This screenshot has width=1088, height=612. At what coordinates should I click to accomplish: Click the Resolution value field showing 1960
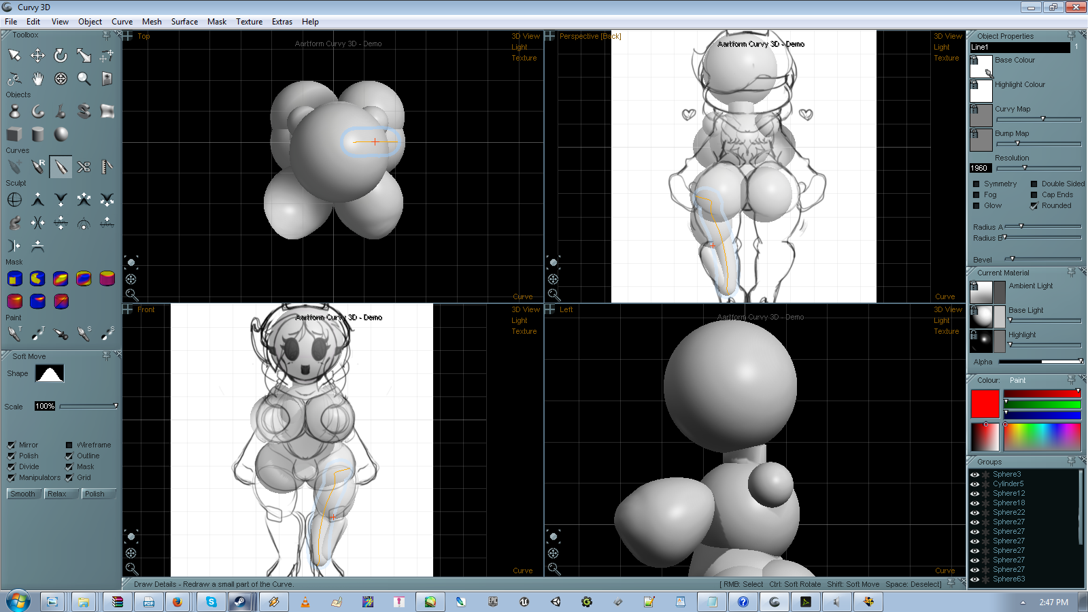tap(980, 169)
